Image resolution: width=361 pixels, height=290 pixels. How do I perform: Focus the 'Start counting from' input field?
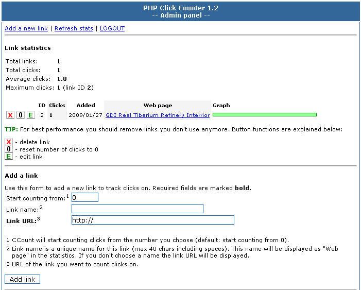(x=85, y=197)
